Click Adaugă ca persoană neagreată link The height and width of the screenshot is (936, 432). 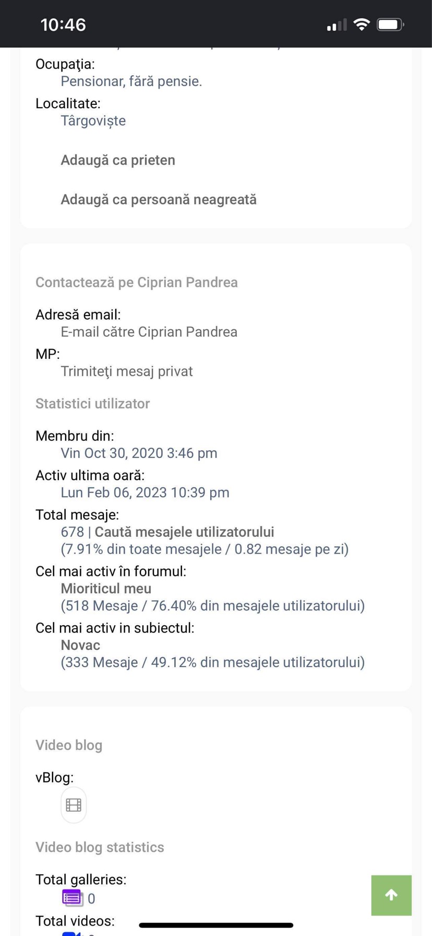[x=159, y=200]
